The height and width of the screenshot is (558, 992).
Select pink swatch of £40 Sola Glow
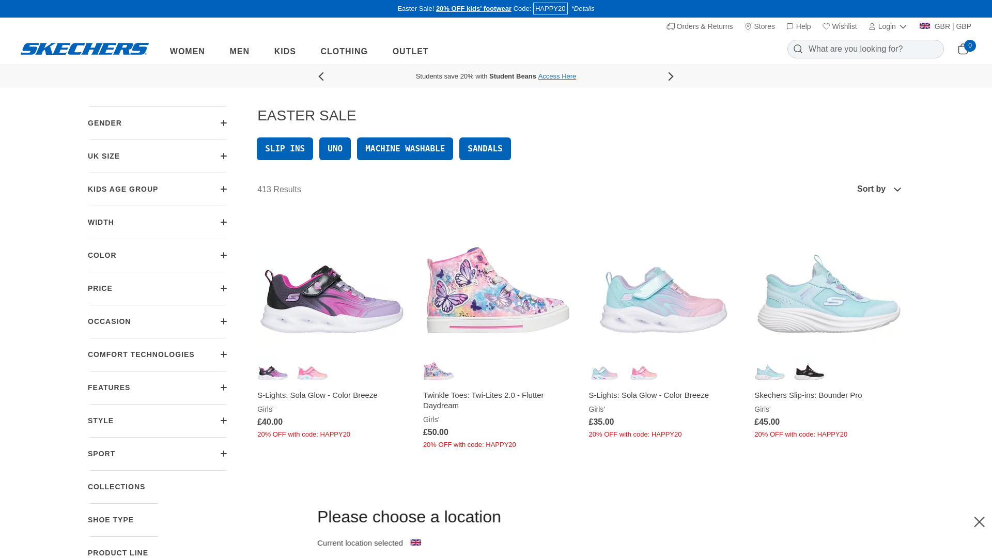tap(312, 373)
